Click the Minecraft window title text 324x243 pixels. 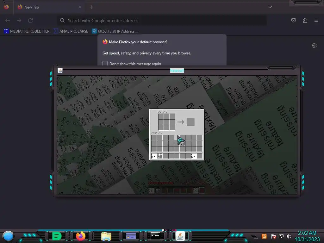tap(177, 71)
